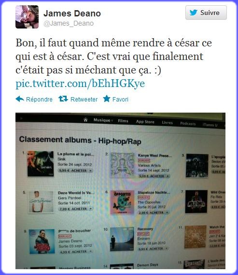This screenshot has height=275, width=238.
Task: Click the iTunes home icon
Action: (85, 120)
